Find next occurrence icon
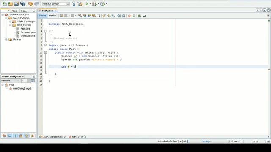 [x=89, y=16]
